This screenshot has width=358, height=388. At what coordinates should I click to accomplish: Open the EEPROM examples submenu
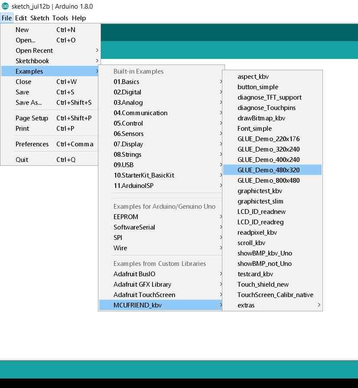(161, 217)
